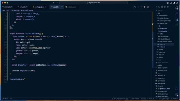Toggle the primary sidebar layout icon
Image resolution: width=180 pixels, height=101 pixels.
coord(168,3)
